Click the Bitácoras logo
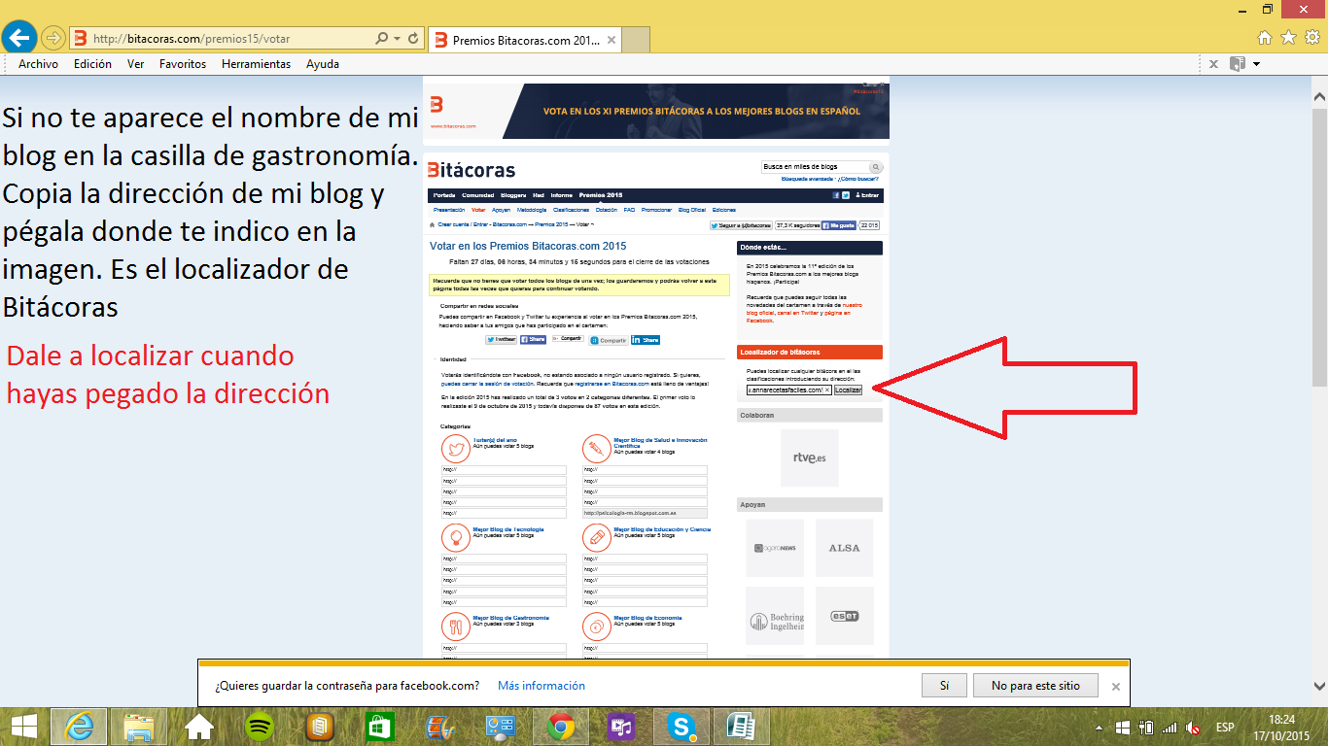Image resolution: width=1328 pixels, height=746 pixels. [x=472, y=170]
